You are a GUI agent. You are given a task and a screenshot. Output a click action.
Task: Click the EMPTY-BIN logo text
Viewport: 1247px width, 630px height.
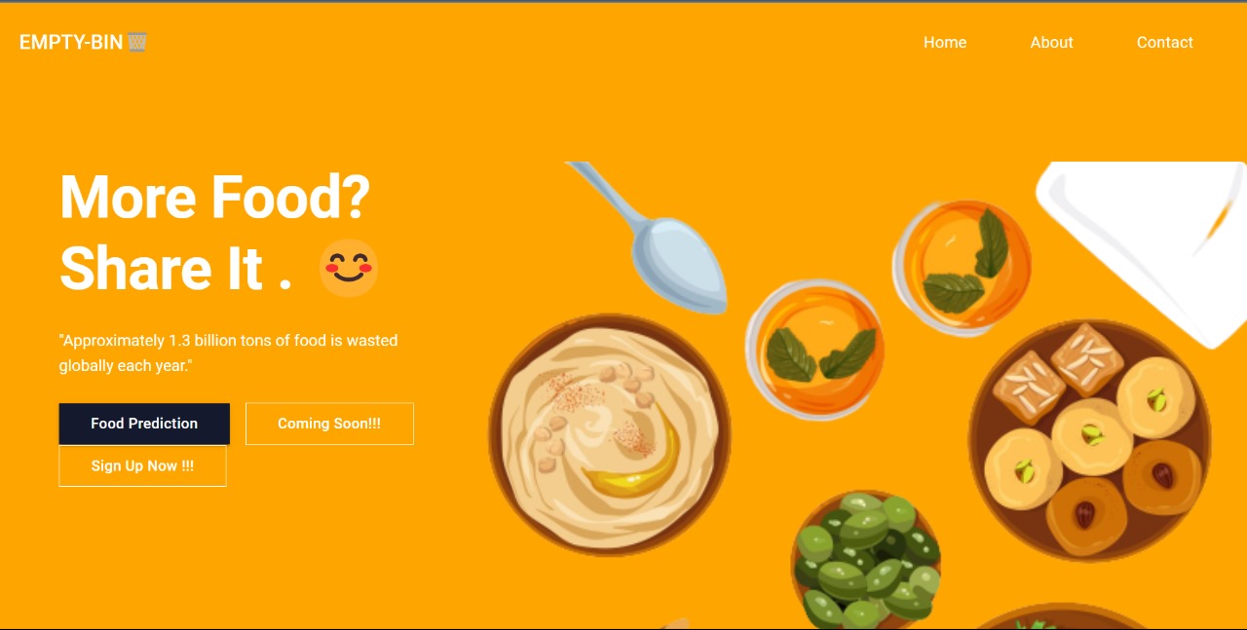71,42
